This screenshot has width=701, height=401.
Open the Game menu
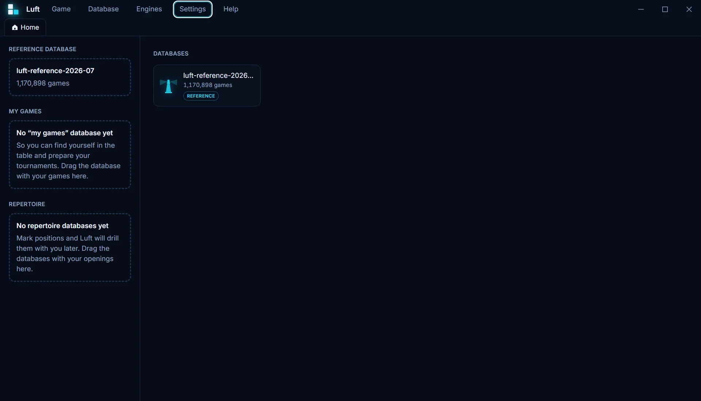61,9
